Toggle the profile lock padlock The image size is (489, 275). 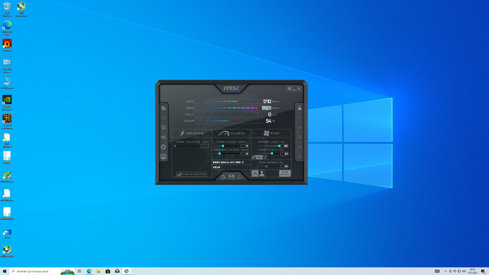point(300,108)
